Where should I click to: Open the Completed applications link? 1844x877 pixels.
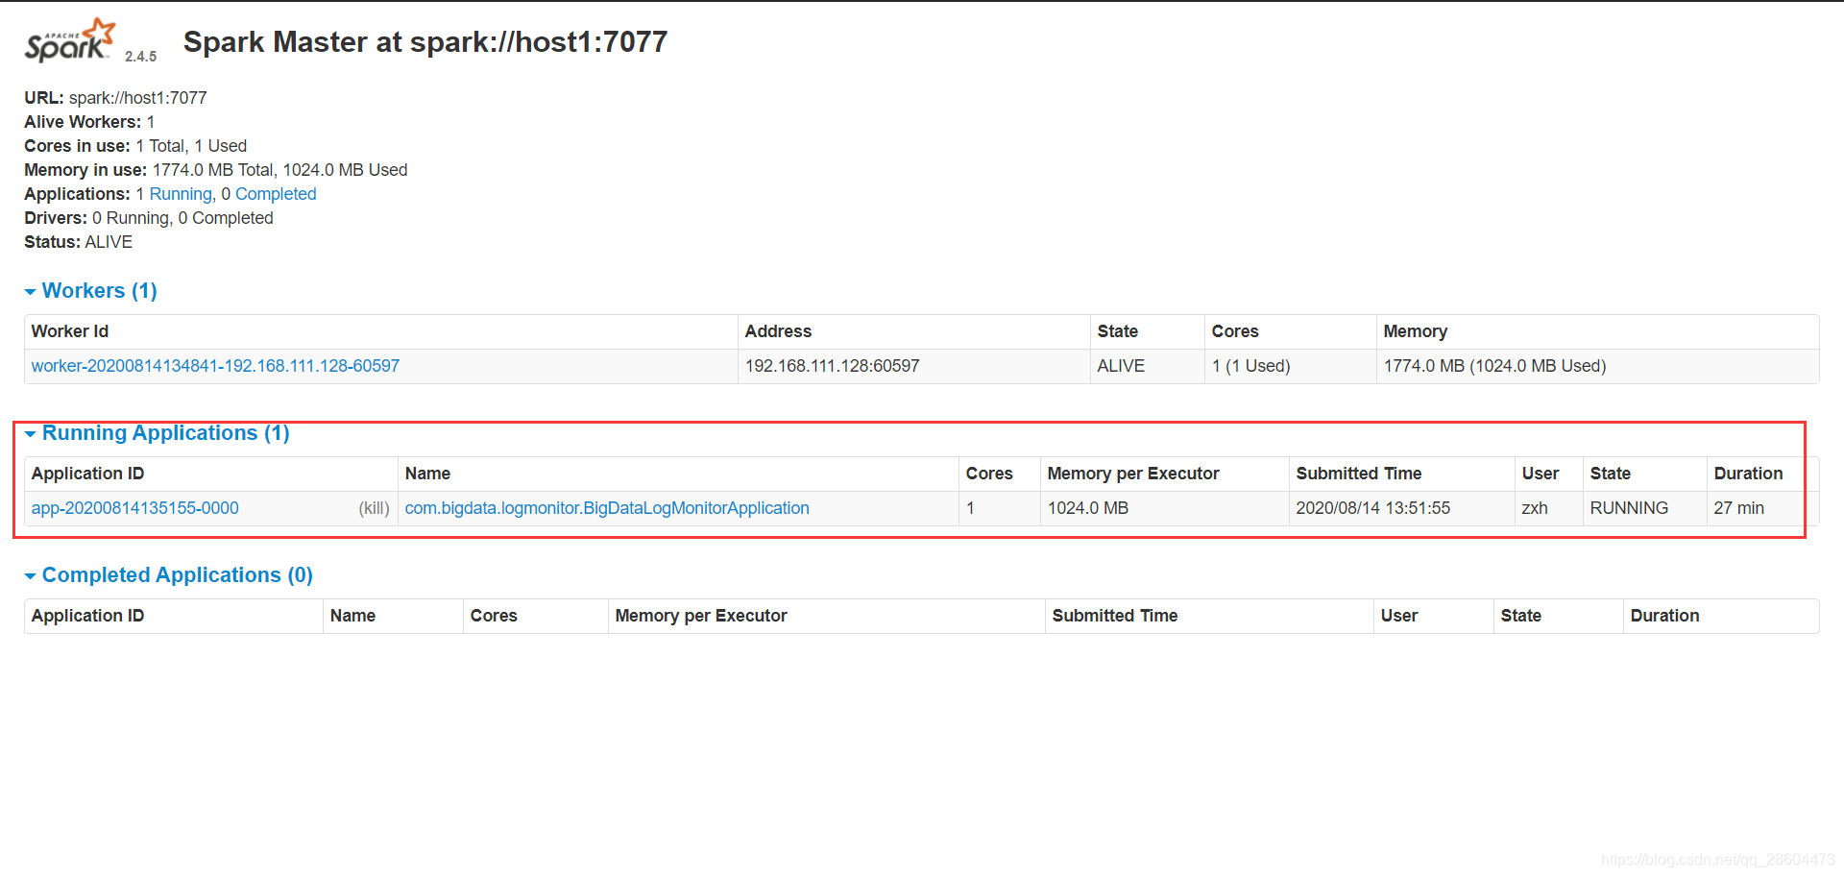point(276,194)
